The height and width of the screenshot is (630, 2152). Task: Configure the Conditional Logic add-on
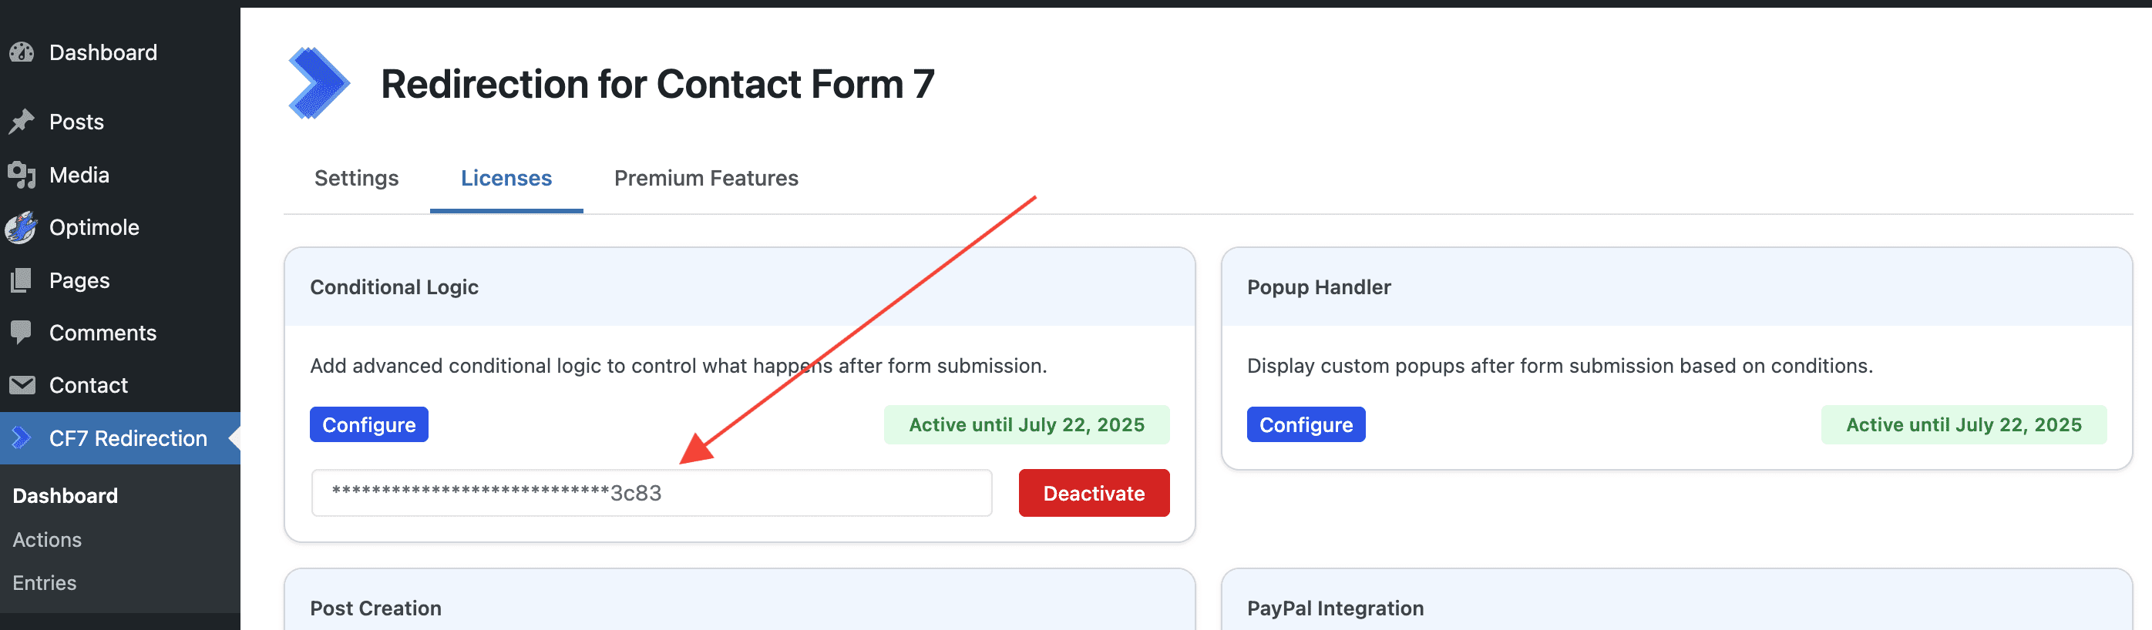click(x=368, y=424)
